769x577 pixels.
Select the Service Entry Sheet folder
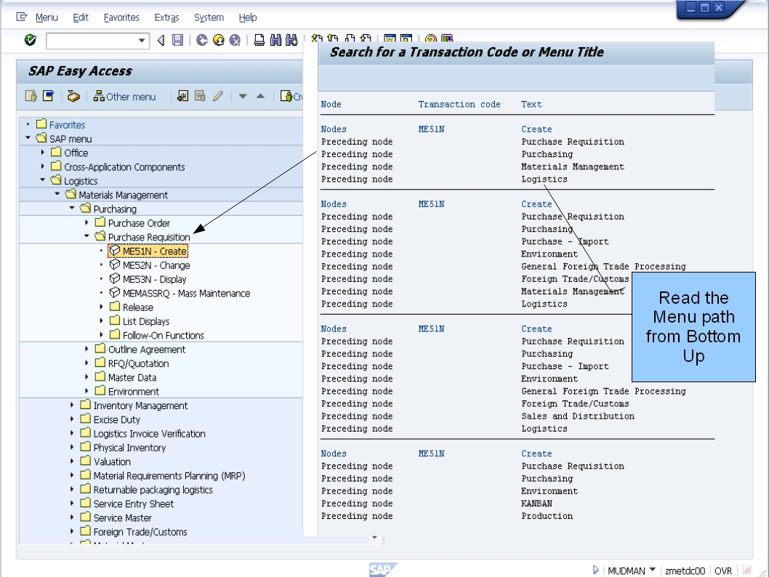tap(134, 504)
